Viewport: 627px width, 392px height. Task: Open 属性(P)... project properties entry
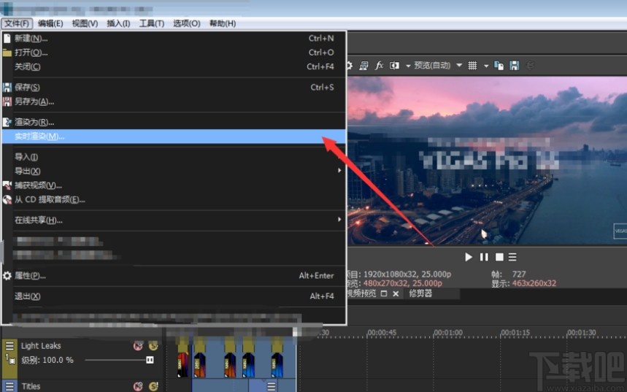coord(174,276)
